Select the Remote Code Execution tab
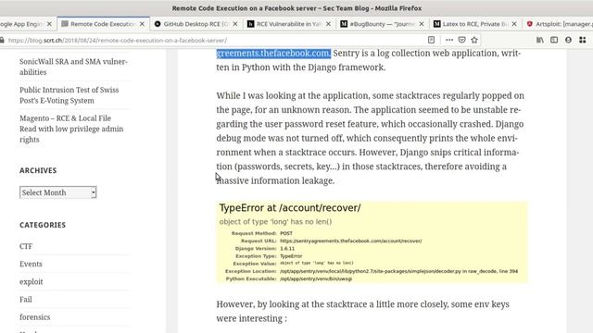Viewport: 593px width, 333px height. tap(103, 24)
